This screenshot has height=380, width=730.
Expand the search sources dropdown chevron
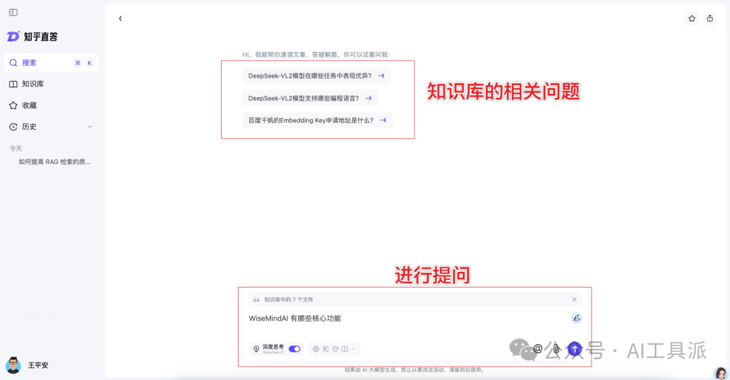coord(354,349)
